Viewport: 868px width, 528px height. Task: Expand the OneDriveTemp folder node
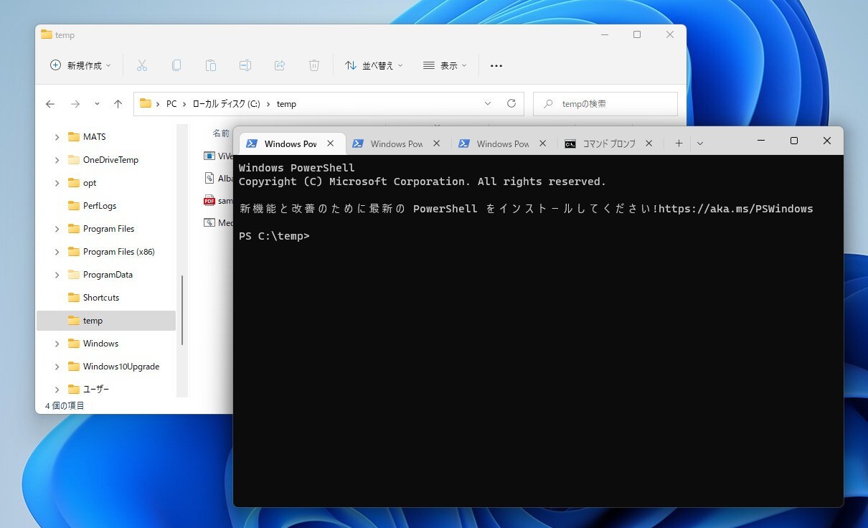pyautogui.click(x=57, y=160)
